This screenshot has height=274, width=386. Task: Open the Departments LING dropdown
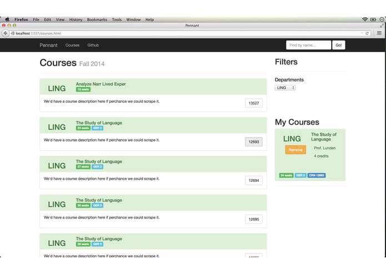[285, 88]
